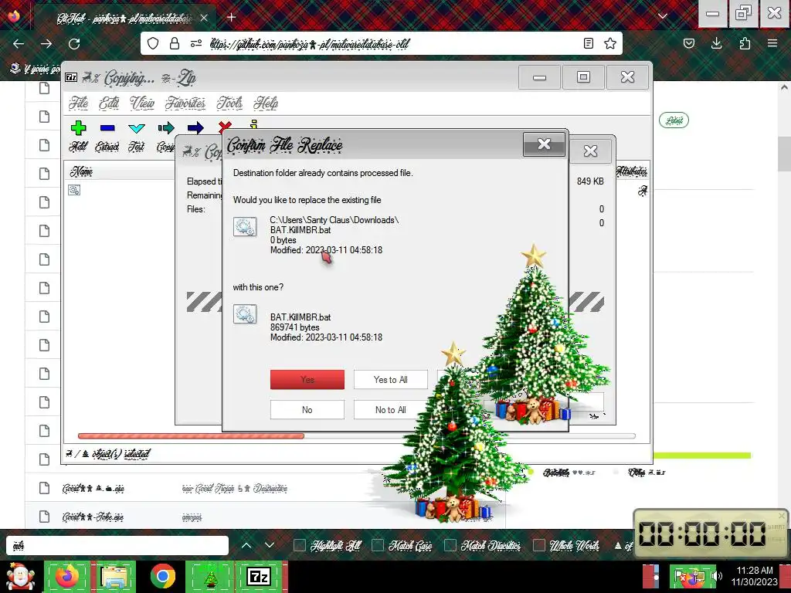Click the Copy toolbar icon in 7-Zip
Screen dimensions: 791x593
click(x=166, y=128)
